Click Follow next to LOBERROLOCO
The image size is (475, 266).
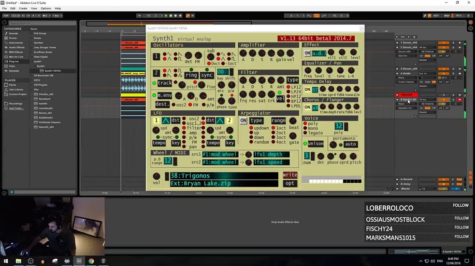(x=461, y=205)
